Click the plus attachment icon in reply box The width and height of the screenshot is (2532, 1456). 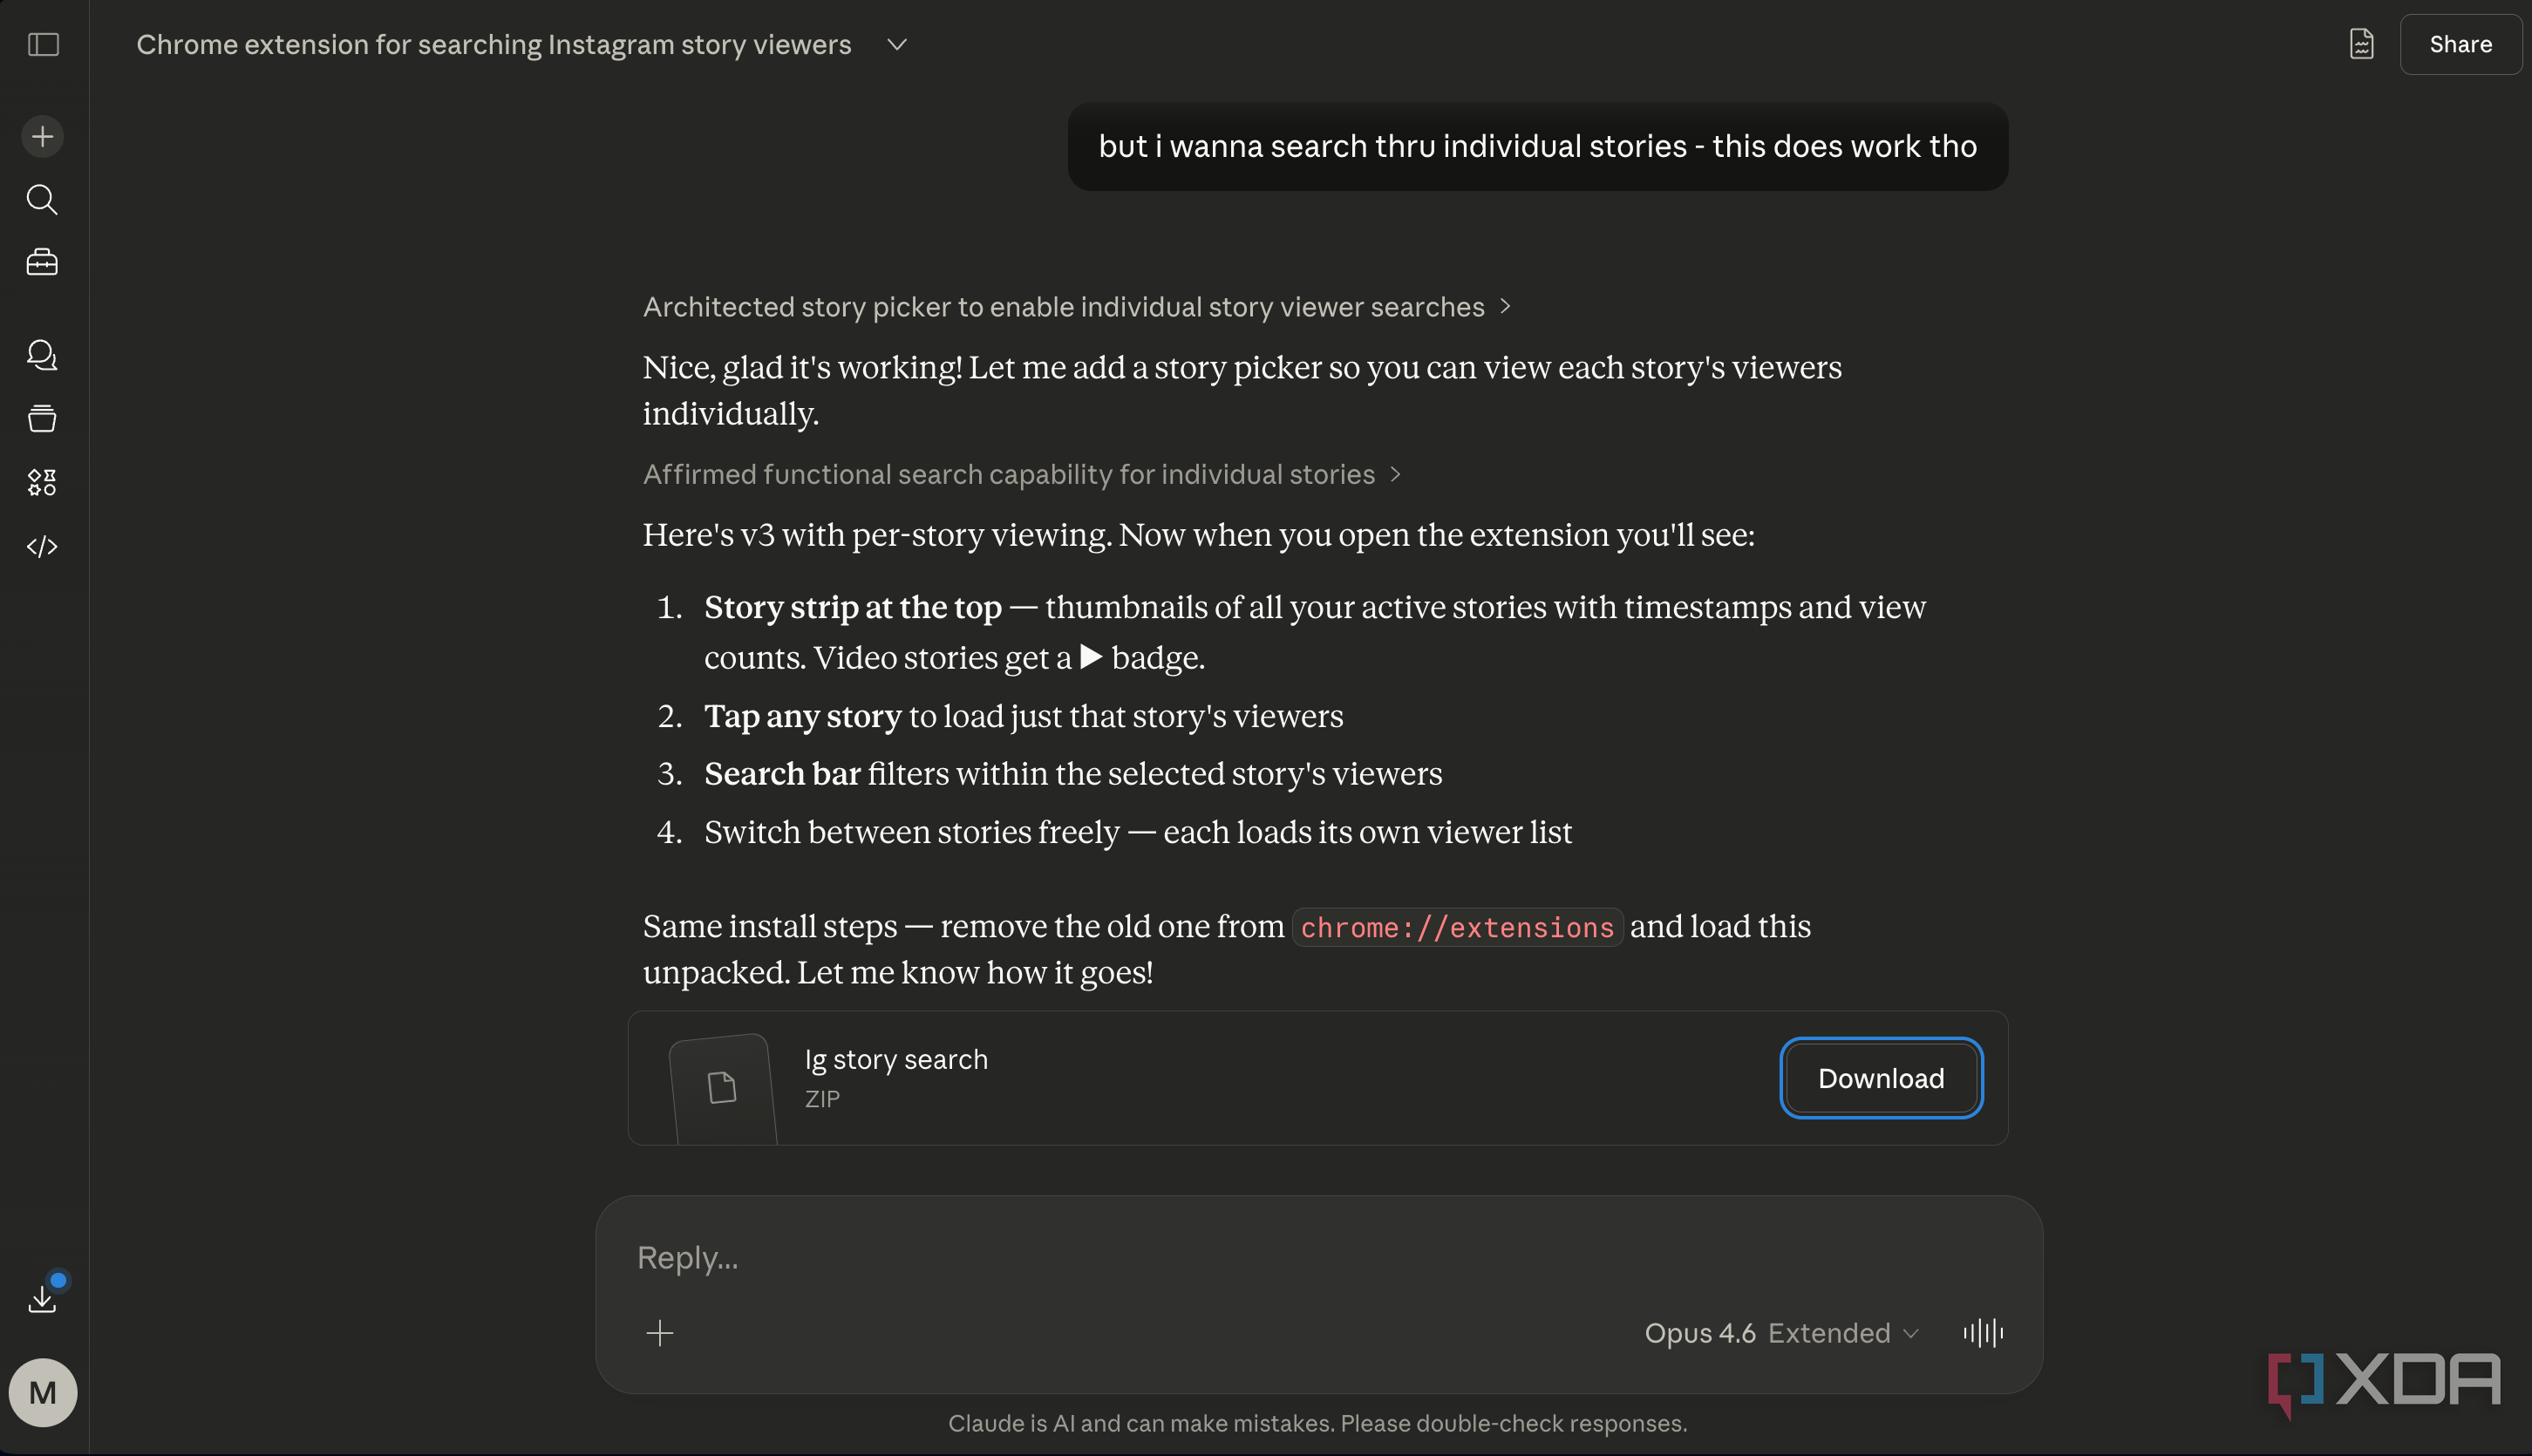pyautogui.click(x=660, y=1332)
